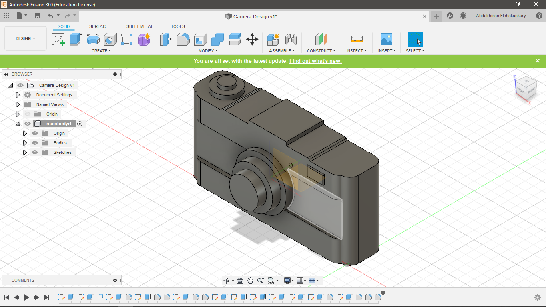Select the Move/Copy tool
Screen dimensions: 546x307
tap(252, 39)
